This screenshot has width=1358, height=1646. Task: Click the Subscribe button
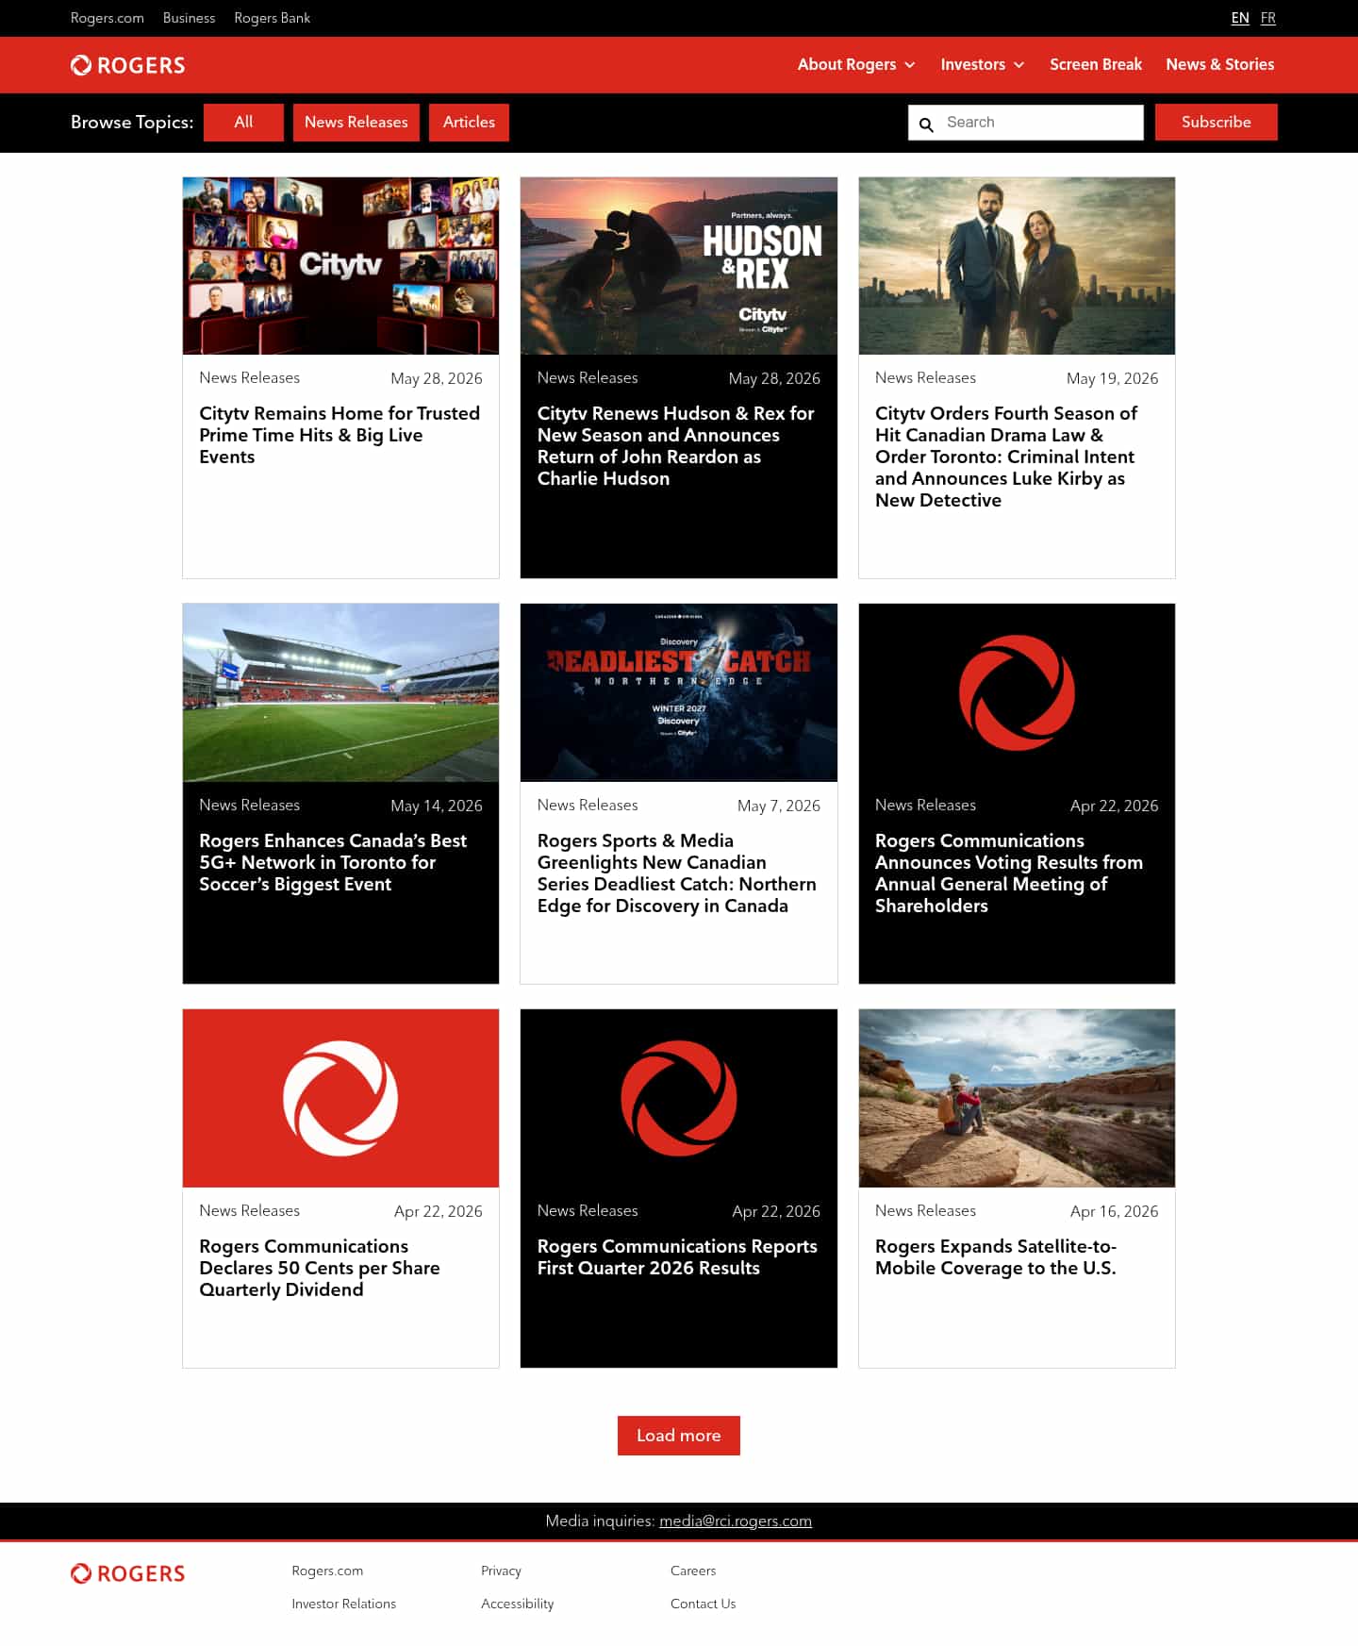1217,123
